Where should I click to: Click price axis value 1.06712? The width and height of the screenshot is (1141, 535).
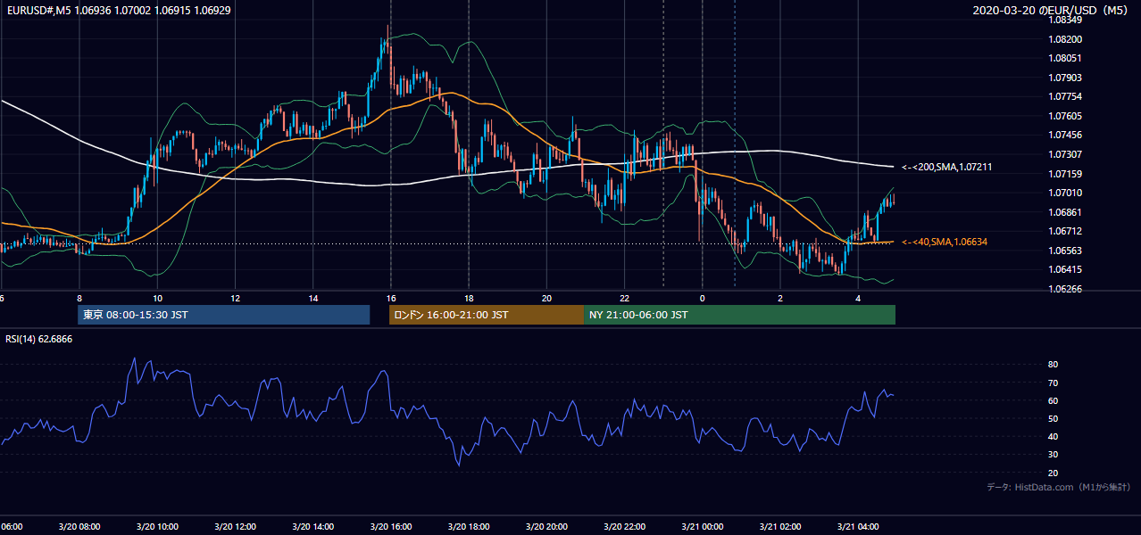coord(1067,231)
